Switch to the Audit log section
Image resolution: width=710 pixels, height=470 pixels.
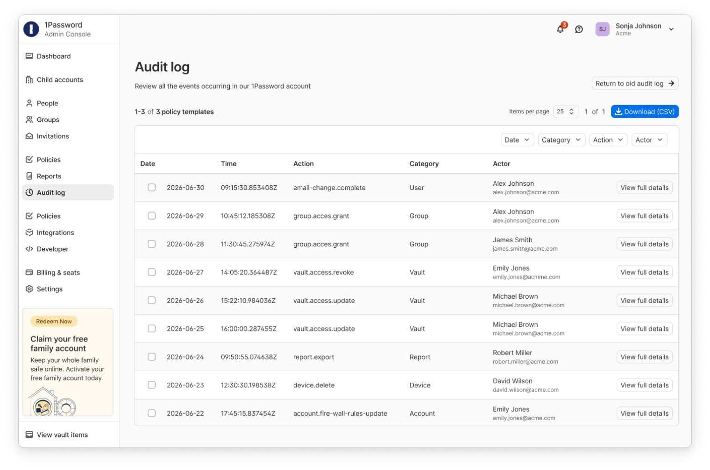51,192
